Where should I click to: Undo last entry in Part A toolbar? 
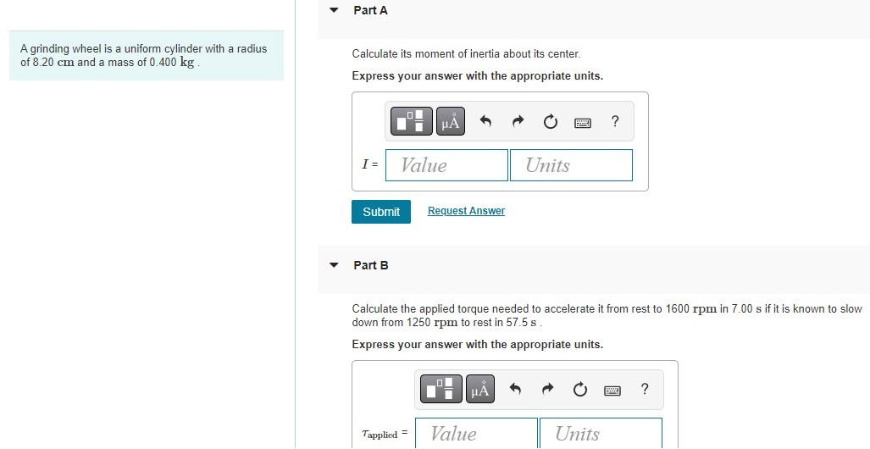pyautogui.click(x=485, y=121)
